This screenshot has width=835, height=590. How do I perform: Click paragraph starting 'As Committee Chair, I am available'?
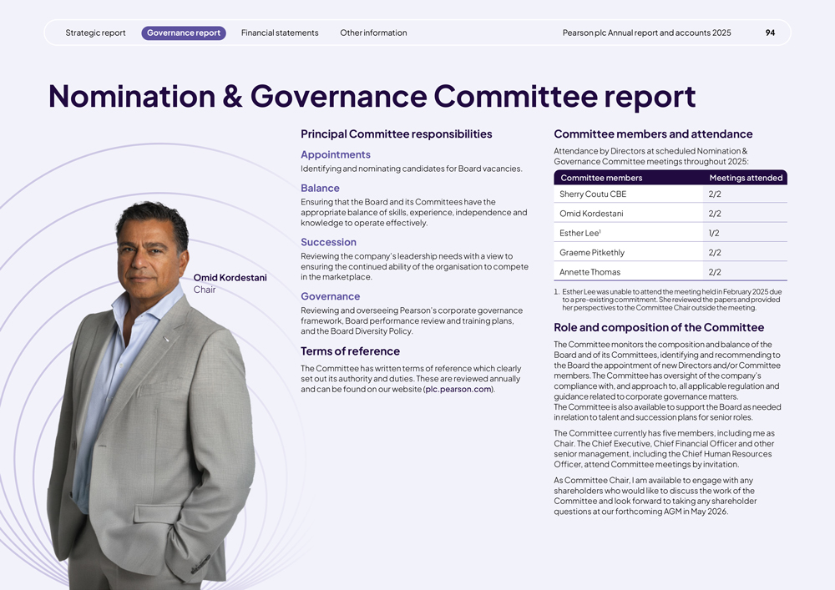pyautogui.click(x=655, y=496)
